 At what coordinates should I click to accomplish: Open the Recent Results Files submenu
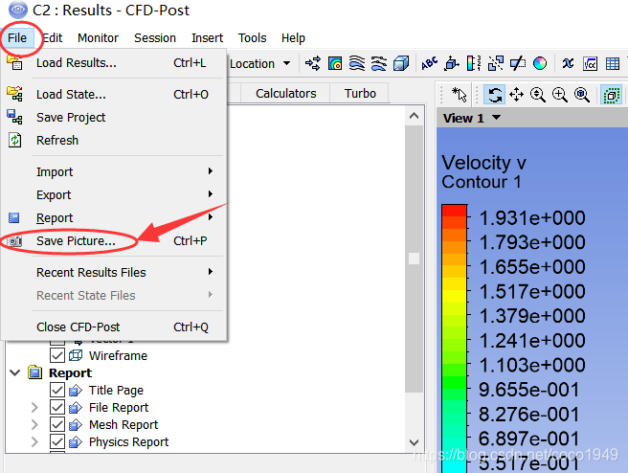(x=114, y=272)
